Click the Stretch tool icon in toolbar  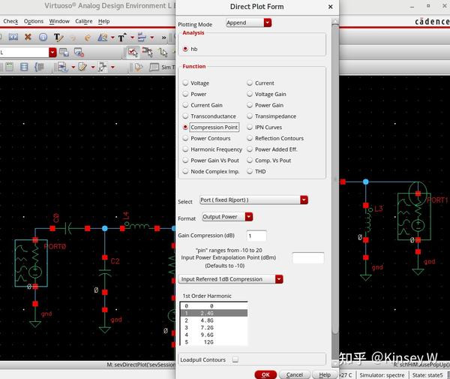pyautogui.click(x=13, y=37)
